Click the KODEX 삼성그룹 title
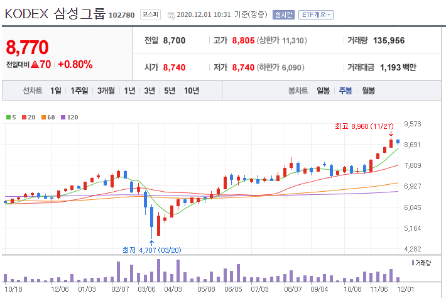 pyautogui.click(x=55, y=14)
